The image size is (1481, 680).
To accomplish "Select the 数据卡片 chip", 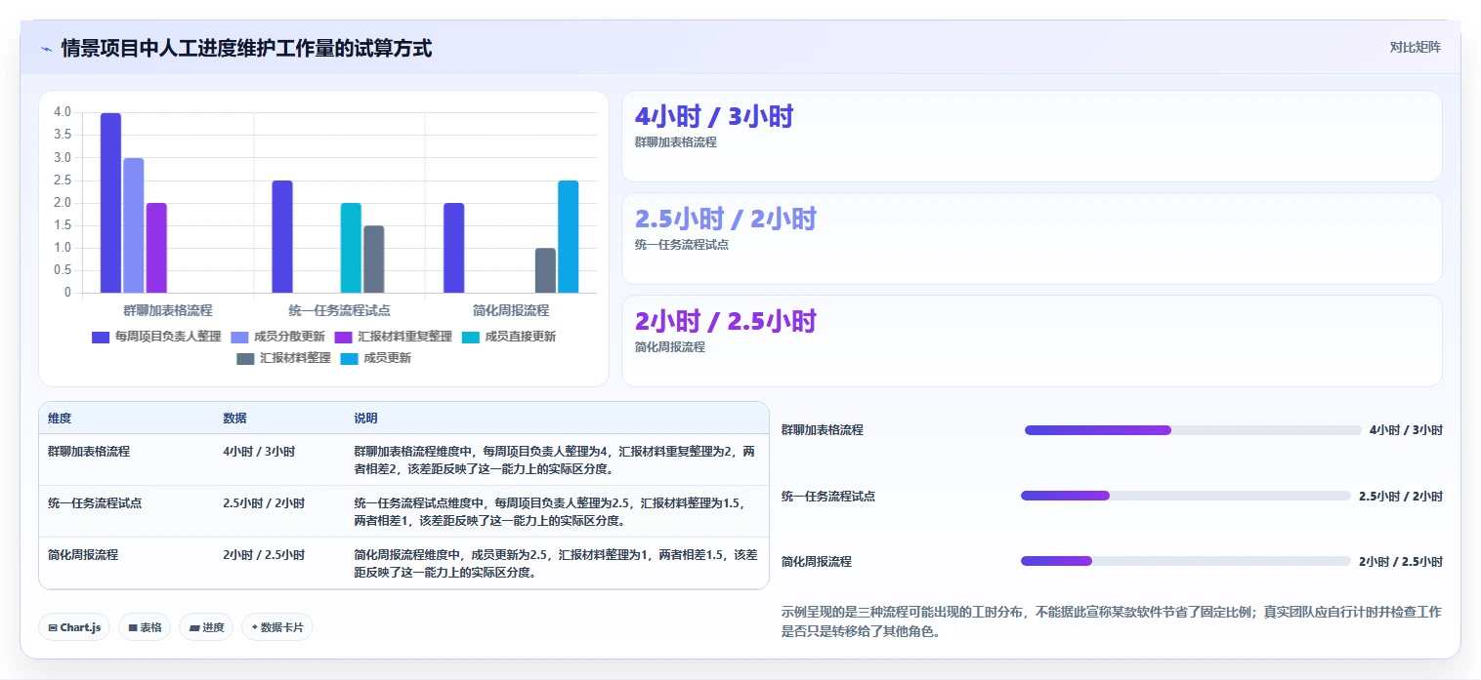I will click(x=277, y=627).
